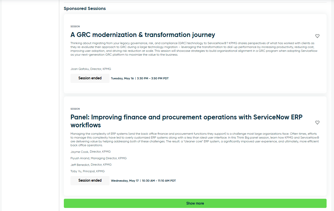This screenshot has width=334, height=211.
Task: Favorite the GRC modernization session heart icon
Action: pyautogui.click(x=317, y=36)
